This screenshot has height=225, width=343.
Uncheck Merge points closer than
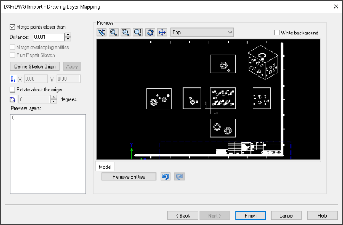[x=13, y=27]
